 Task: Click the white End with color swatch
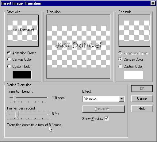pos(133,75)
